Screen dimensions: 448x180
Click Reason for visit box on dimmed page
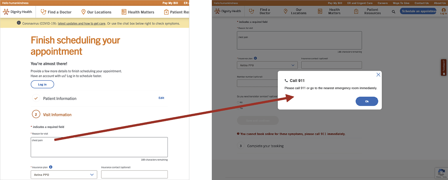click(x=299, y=40)
